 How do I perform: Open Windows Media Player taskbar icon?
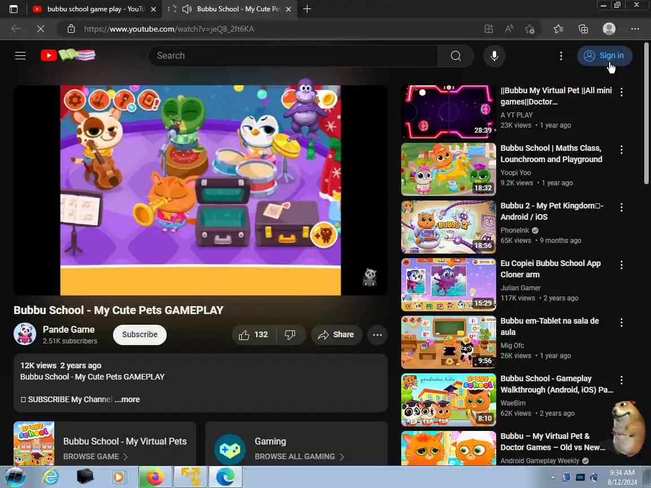[119, 477]
